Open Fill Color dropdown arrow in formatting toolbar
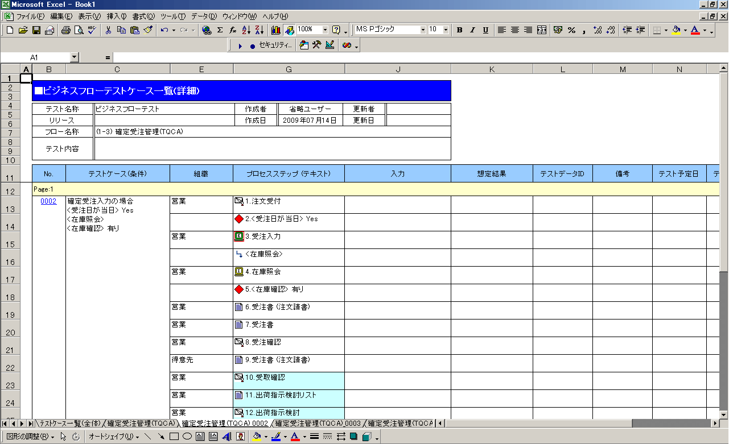729x444 pixels. point(685,30)
